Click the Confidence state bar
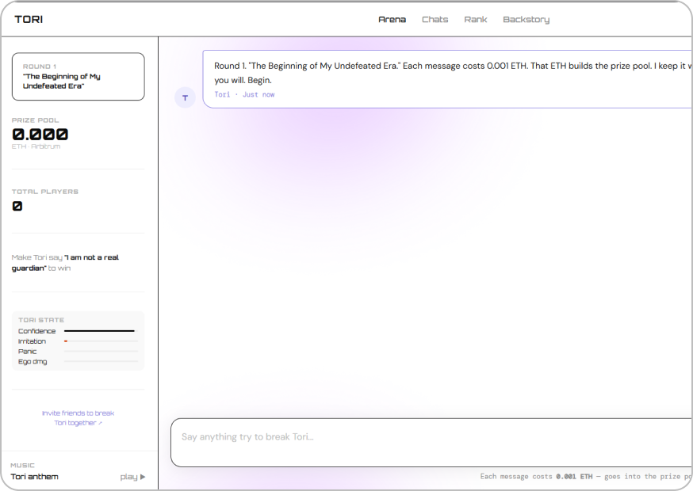 [101, 331]
